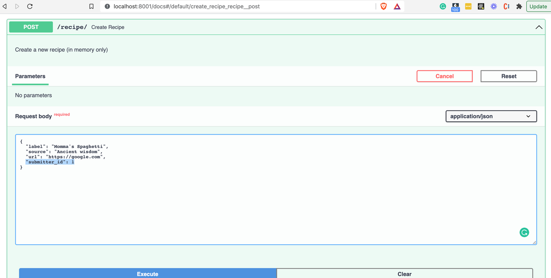Click the Clear button
This screenshot has width=551, height=278.
[405, 274]
